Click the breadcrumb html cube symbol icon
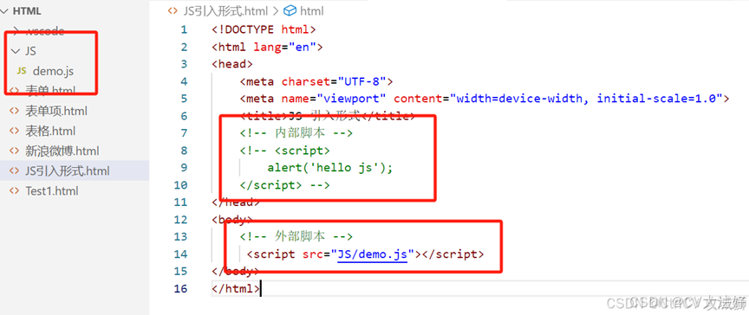The image size is (749, 315). (x=290, y=10)
